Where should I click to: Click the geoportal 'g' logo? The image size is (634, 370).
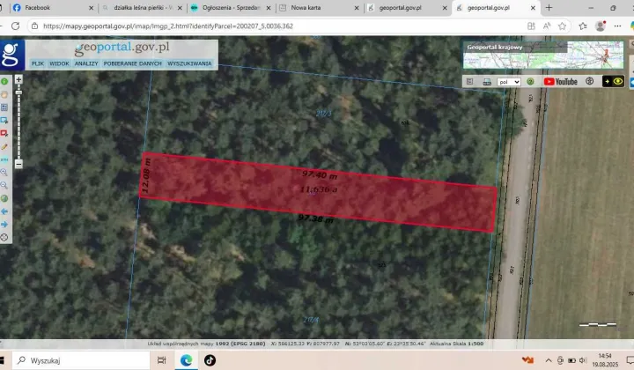tap(12, 55)
